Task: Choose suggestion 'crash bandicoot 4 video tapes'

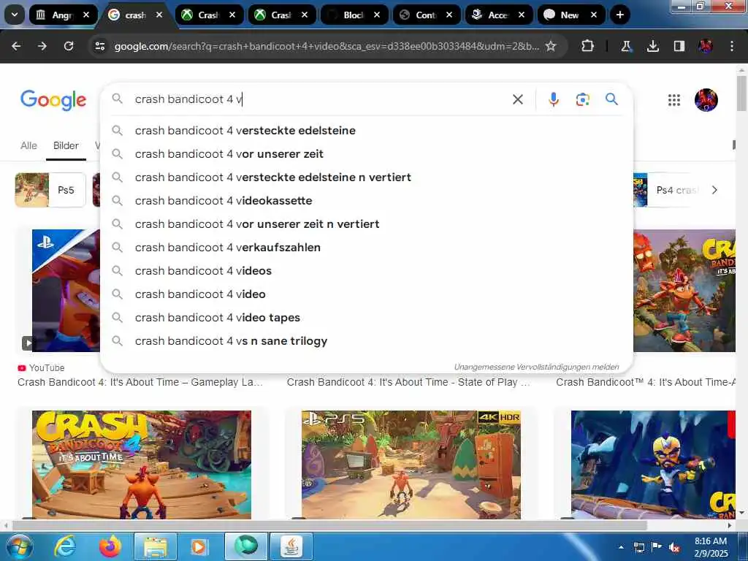Action: [x=367, y=317]
